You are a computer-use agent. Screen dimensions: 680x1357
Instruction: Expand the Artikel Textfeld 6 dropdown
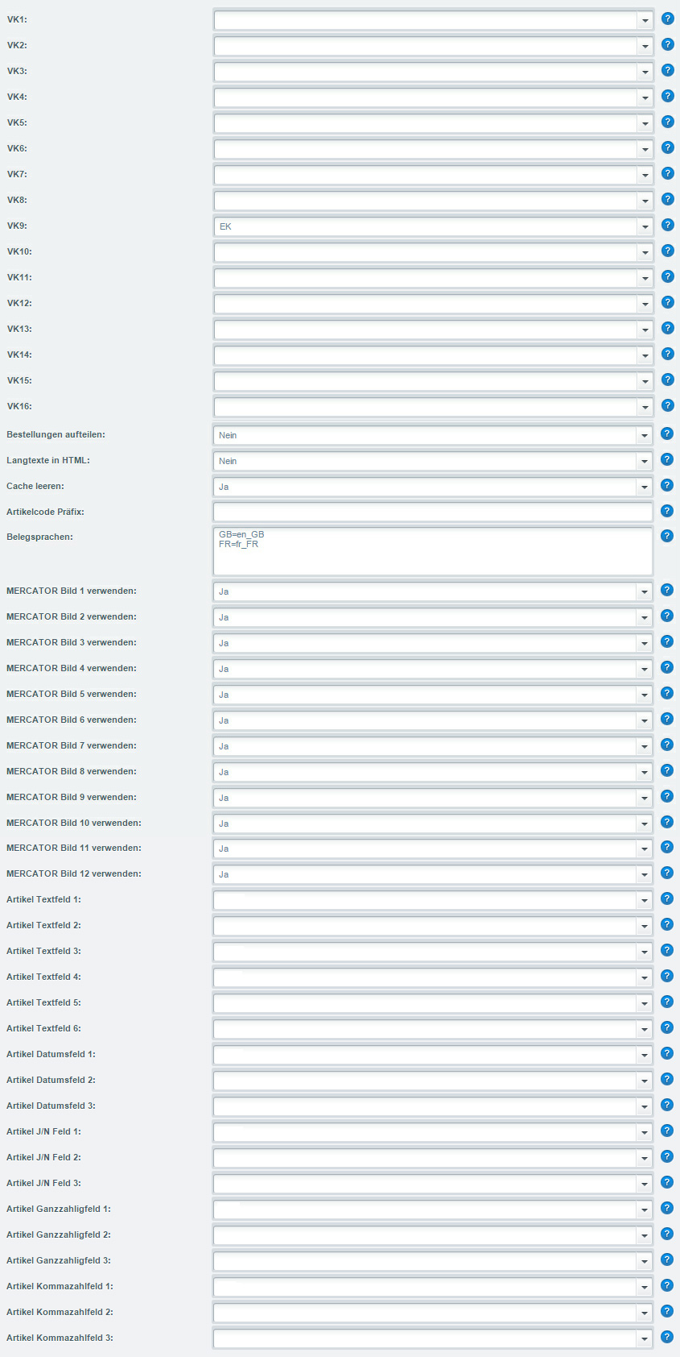click(434, 1029)
